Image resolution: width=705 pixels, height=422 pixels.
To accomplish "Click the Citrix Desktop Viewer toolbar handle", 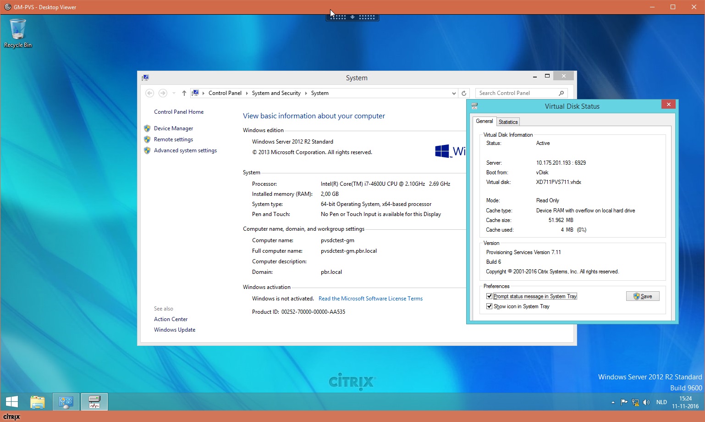I will pyautogui.click(x=352, y=17).
